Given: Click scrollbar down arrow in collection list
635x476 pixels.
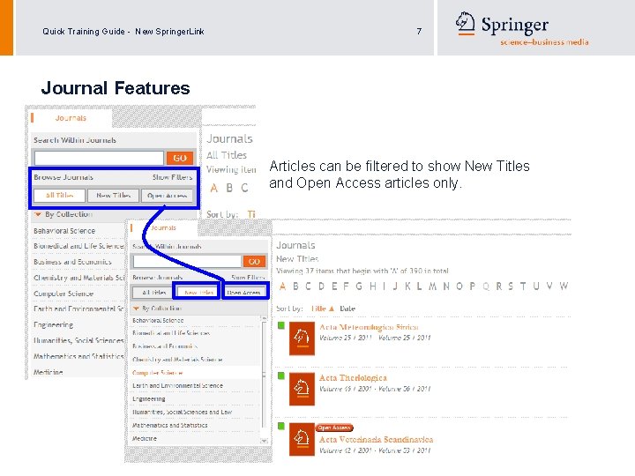Looking at the screenshot, I should pos(264,441).
